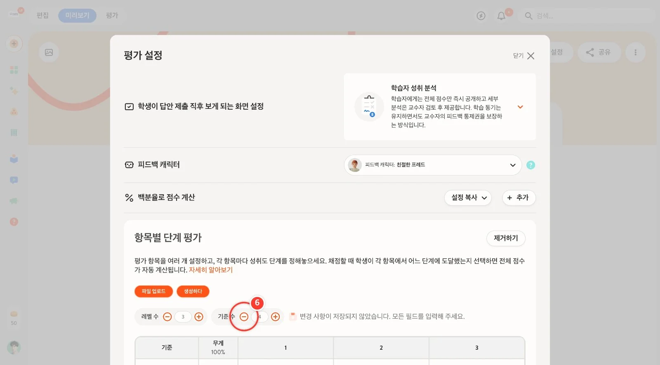
Task: Click the plus add button in left sidebar
Action: pos(14,44)
